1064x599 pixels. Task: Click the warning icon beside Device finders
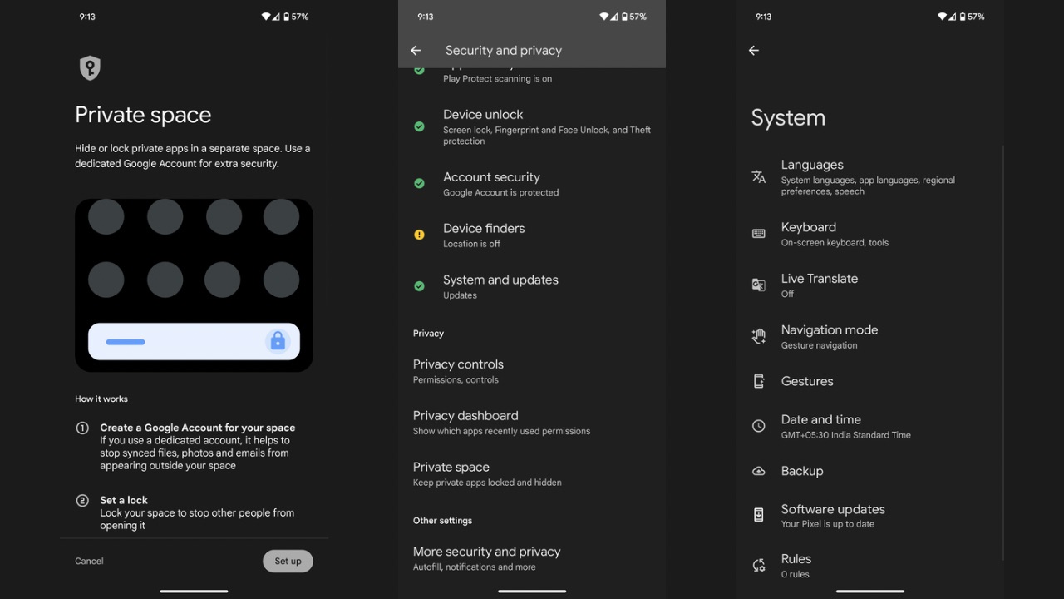[x=419, y=235]
